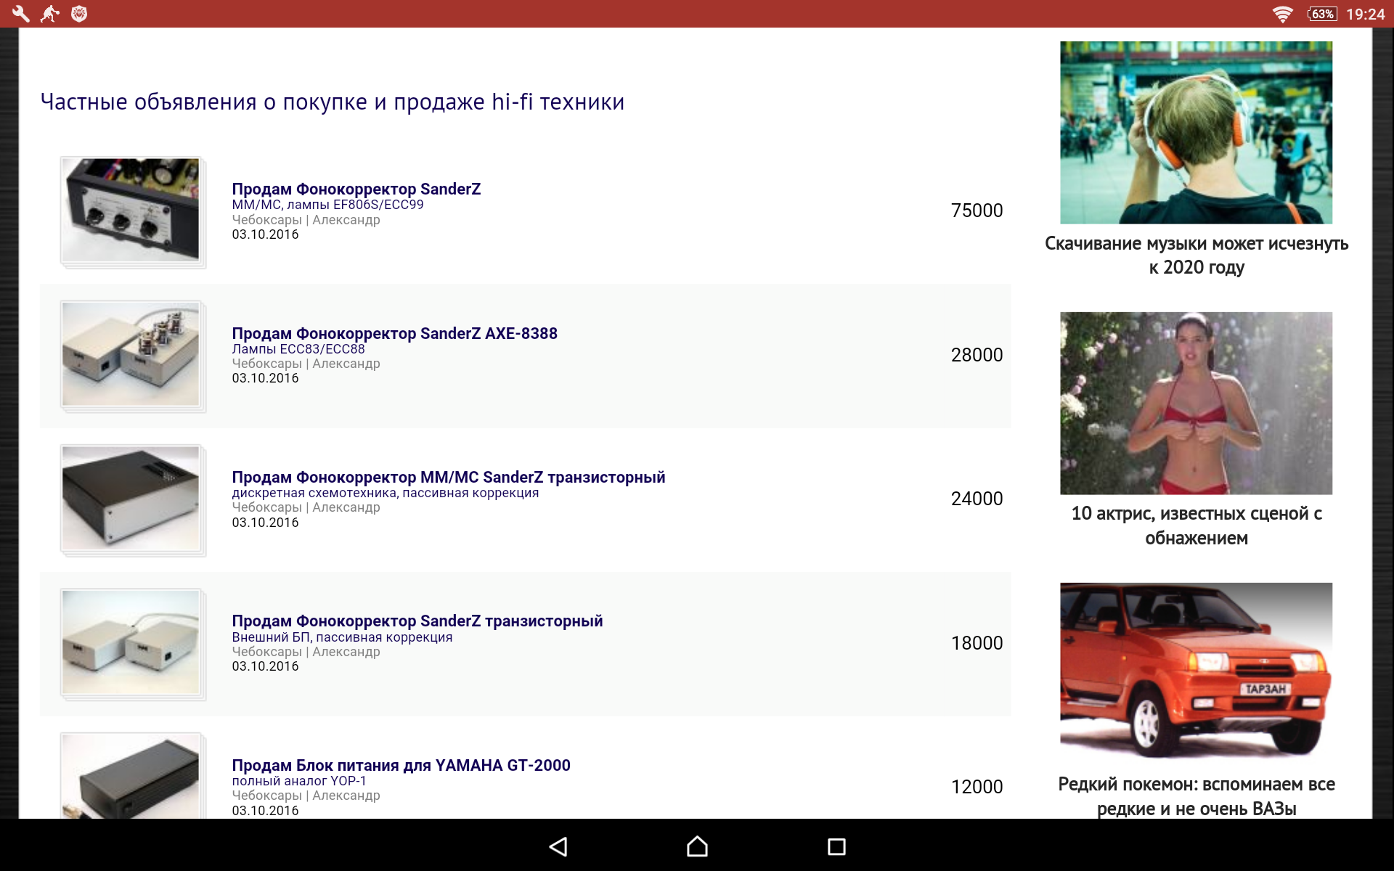This screenshot has height=871, width=1394.
Task: Tap the Android back navigation button
Action: coord(558,846)
